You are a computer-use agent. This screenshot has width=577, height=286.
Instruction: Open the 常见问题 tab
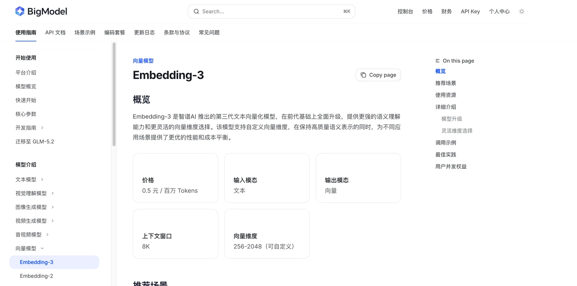[x=209, y=32]
